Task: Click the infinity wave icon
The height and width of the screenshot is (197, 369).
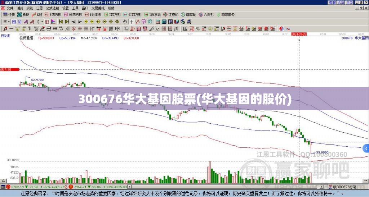Action: pos(288,29)
